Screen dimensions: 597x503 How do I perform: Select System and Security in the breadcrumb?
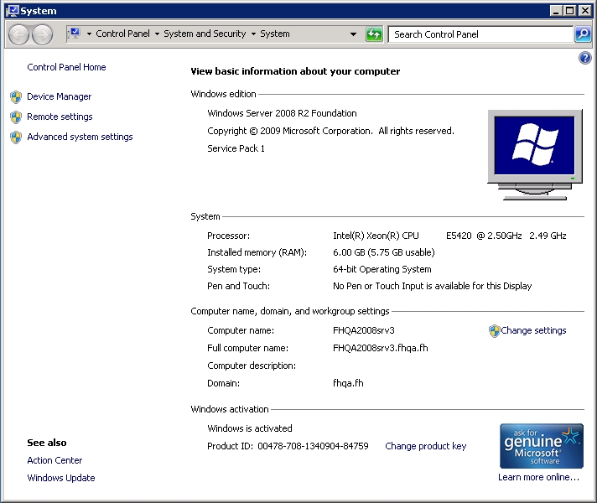pos(205,34)
